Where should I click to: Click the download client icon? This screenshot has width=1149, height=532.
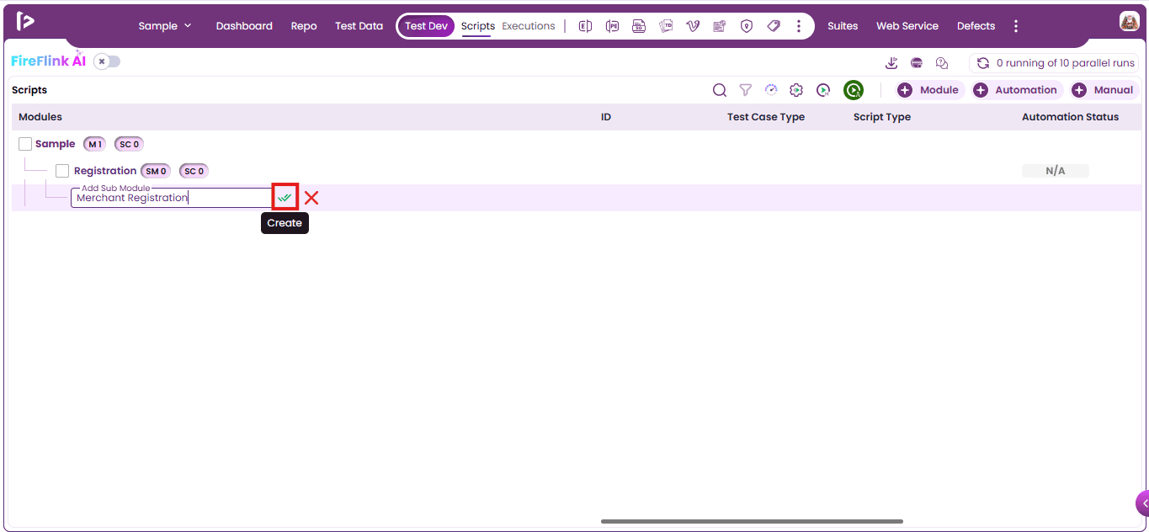click(891, 63)
